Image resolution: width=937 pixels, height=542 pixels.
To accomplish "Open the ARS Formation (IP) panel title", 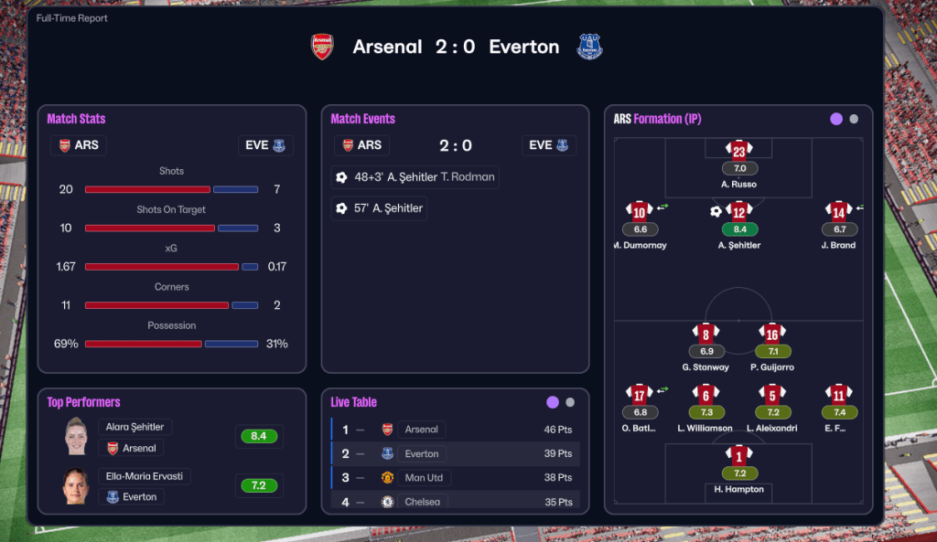I will (x=657, y=119).
